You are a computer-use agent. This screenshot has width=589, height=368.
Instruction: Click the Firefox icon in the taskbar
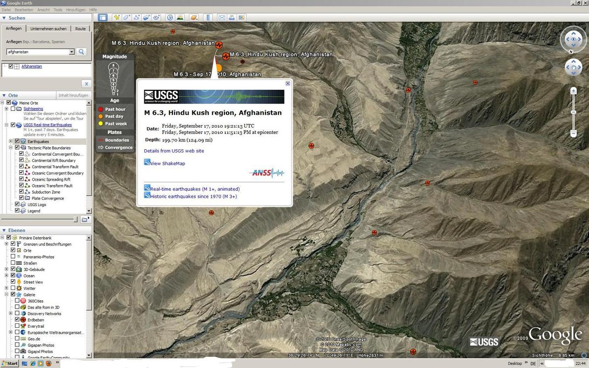tap(48, 364)
